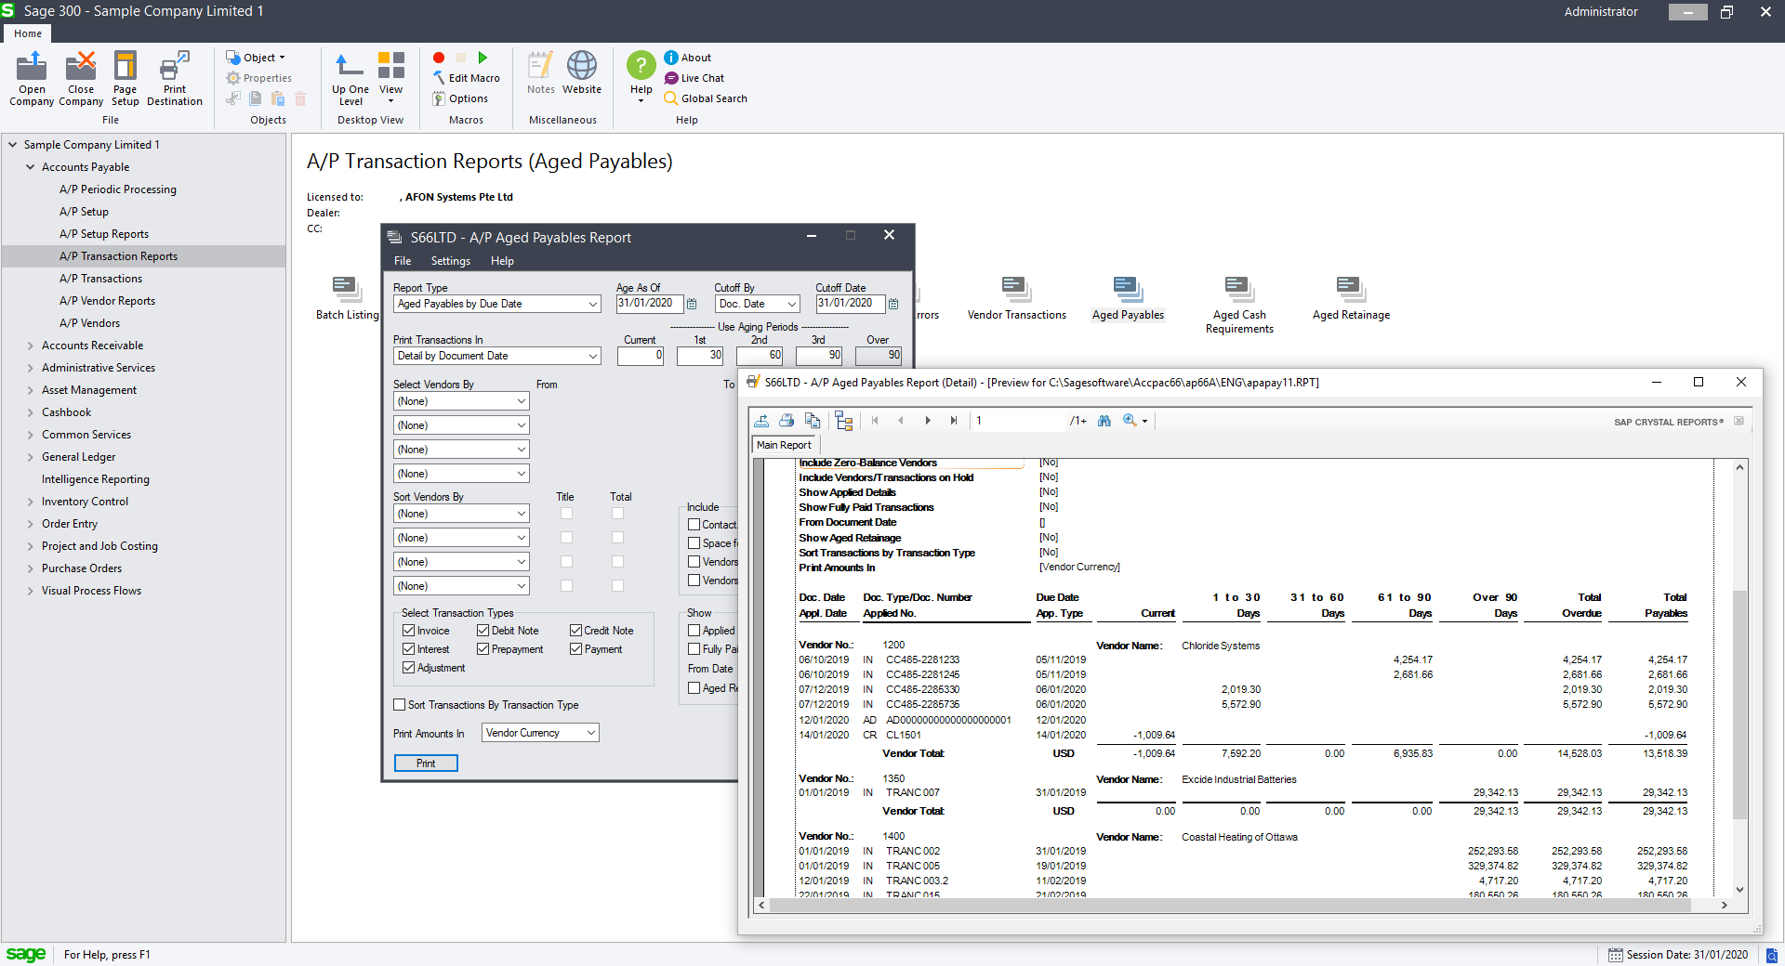Uncheck the Credit Note transaction type

click(576, 631)
